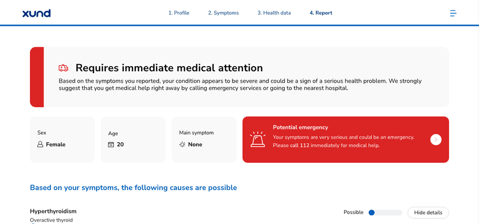Click the 'Based on your symptoms' section heading
The height and width of the screenshot is (224, 479).
134,188
